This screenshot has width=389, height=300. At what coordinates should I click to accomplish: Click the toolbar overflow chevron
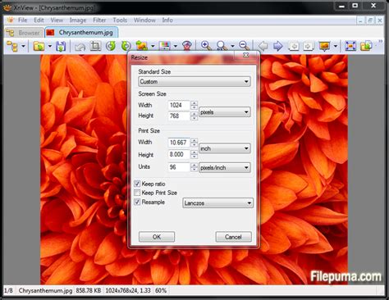380,42
